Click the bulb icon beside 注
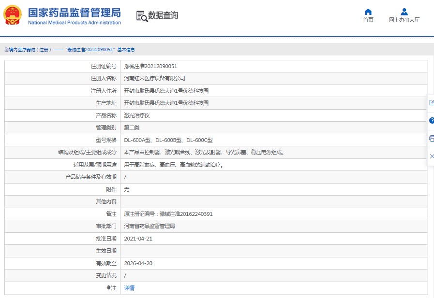 click(x=108, y=288)
